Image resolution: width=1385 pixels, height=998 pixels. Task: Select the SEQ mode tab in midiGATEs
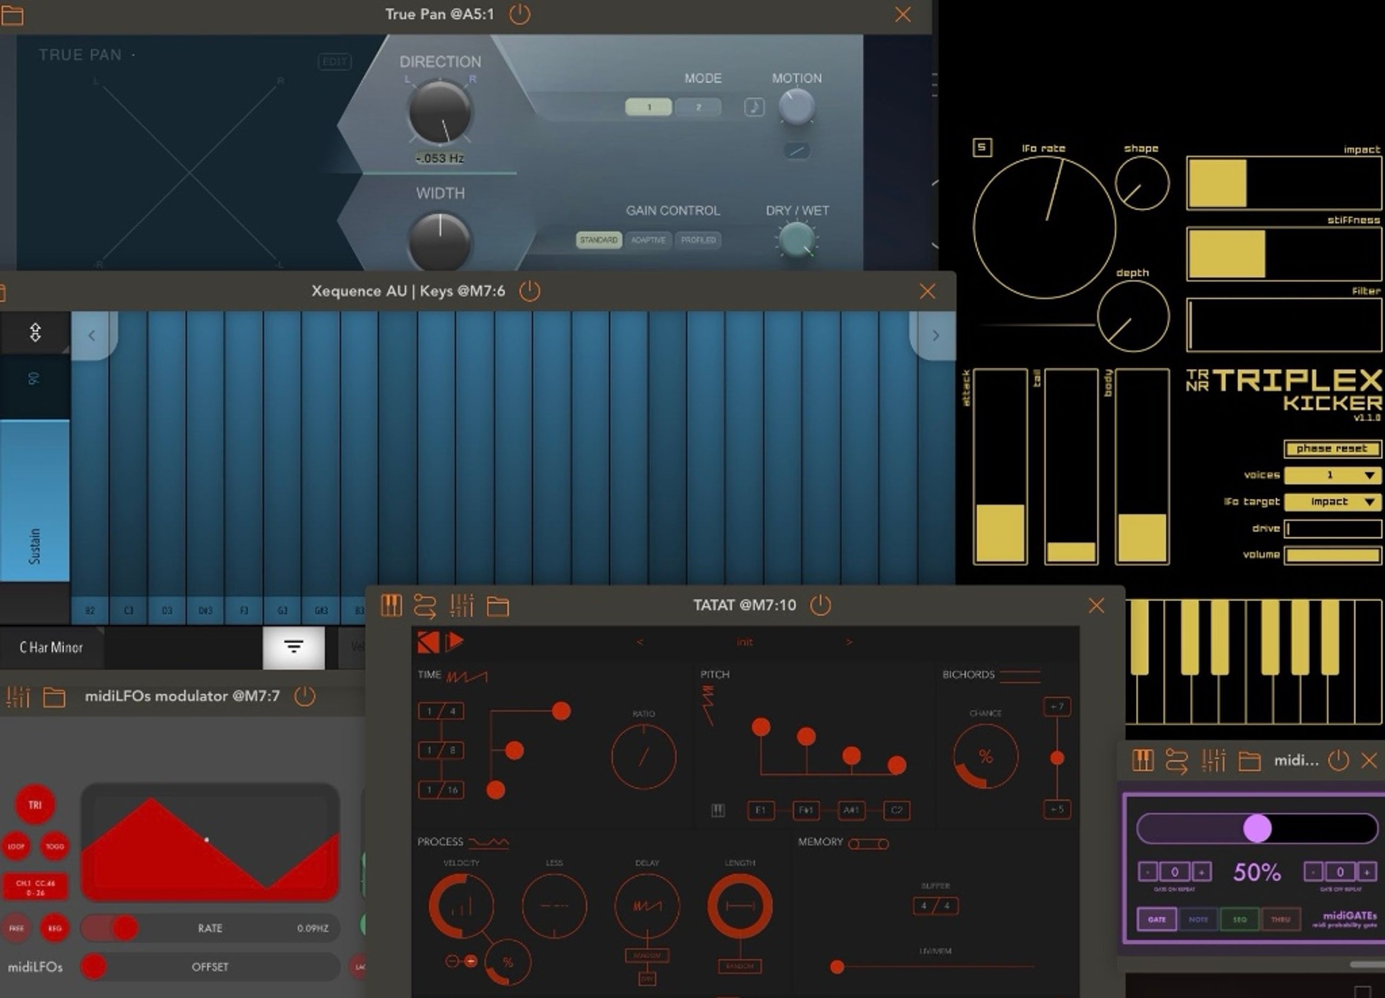(1239, 919)
